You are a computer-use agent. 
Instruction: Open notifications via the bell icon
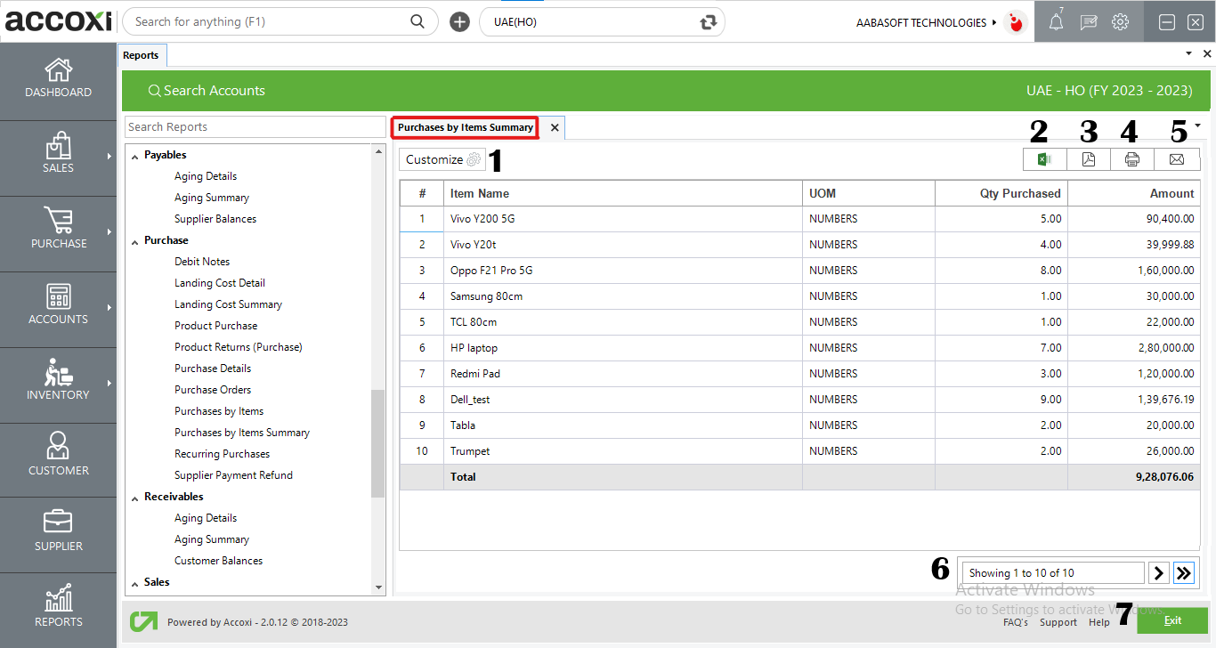1055,21
